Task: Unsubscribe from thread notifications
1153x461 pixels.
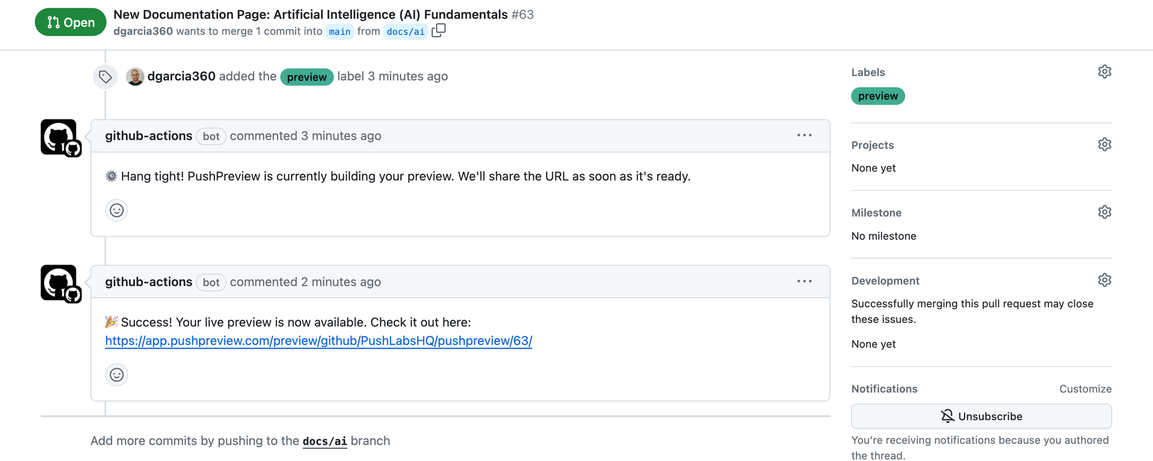Action: click(x=981, y=416)
